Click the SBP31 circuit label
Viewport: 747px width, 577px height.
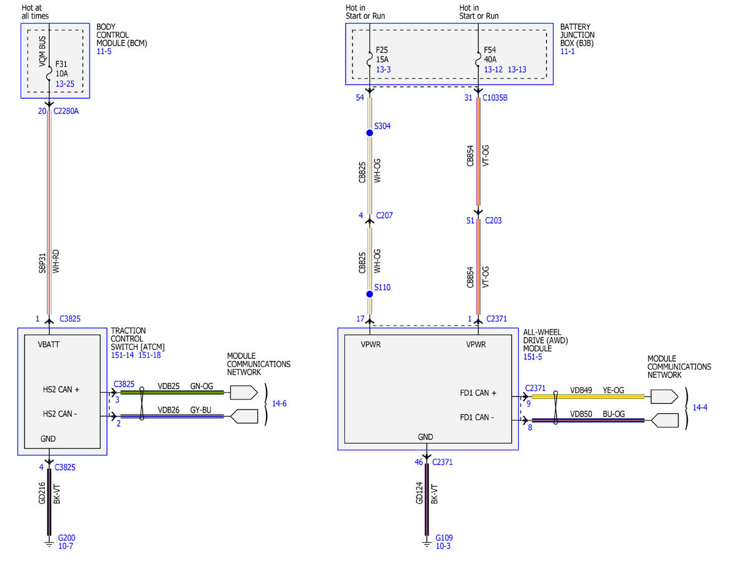click(x=43, y=263)
